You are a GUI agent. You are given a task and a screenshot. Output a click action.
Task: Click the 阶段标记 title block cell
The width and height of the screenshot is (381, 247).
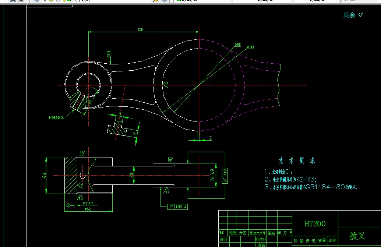(x=304, y=241)
